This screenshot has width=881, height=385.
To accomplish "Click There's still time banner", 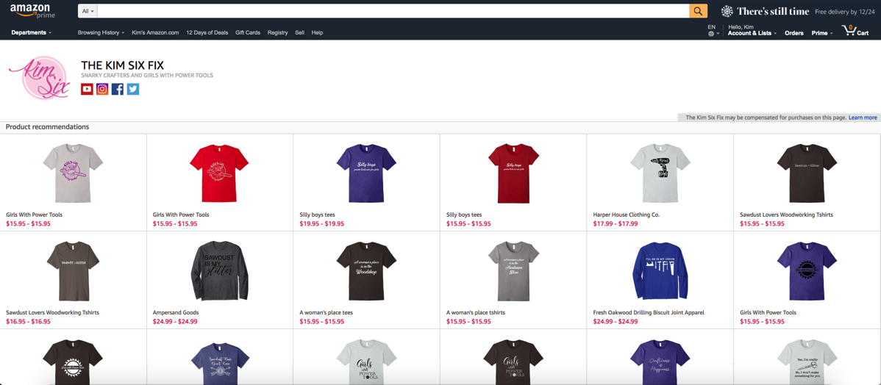I will pyautogui.click(x=773, y=11).
